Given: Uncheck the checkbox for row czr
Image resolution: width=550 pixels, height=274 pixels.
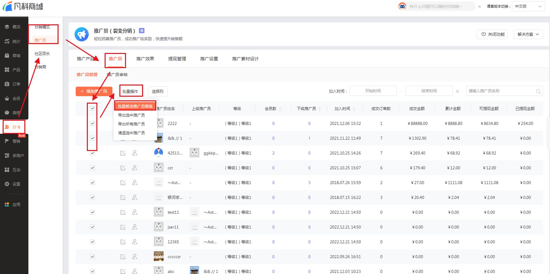Looking at the screenshot, I should [x=92, y=168].
